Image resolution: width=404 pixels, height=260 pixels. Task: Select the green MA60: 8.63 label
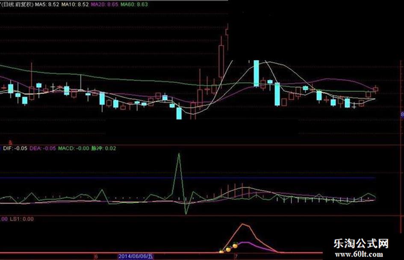pos(134,4)
